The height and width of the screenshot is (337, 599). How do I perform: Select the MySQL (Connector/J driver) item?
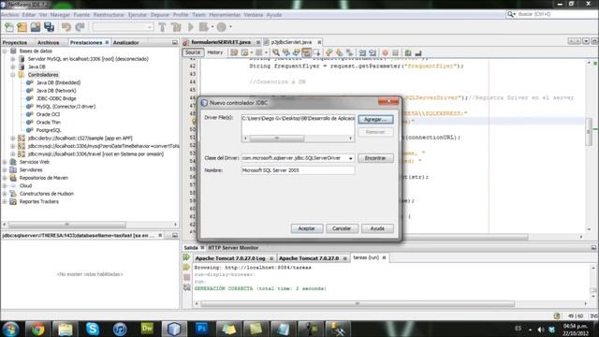point(66,107)
